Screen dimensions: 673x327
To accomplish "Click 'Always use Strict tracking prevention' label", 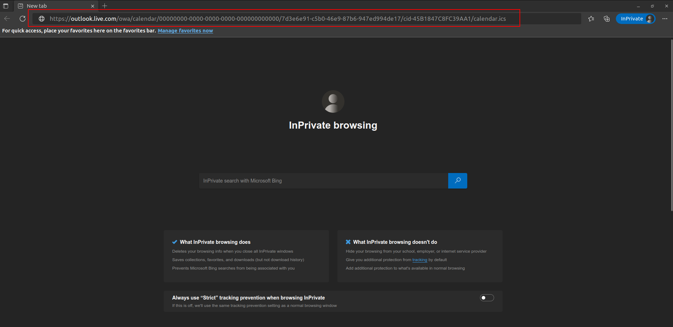I will [248, 298].
